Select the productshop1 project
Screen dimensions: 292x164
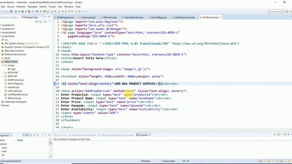(9, 32)
